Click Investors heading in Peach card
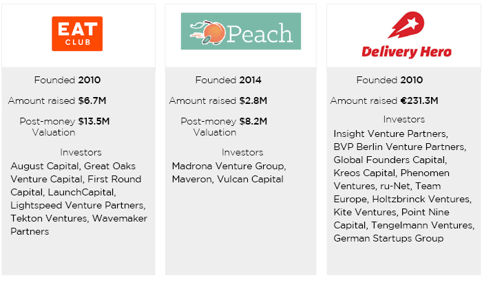This screenshot has height=289, width=482. coord(242,152)
